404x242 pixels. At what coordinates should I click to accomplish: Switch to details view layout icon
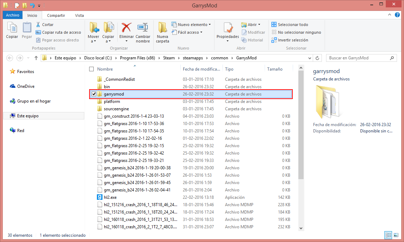388,235
